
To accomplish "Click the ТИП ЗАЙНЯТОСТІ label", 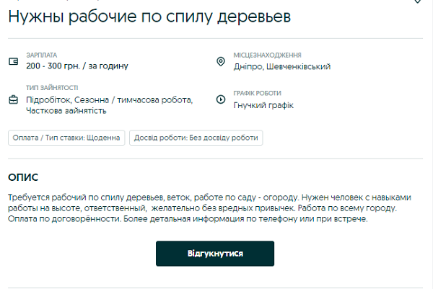I will 52,89.
